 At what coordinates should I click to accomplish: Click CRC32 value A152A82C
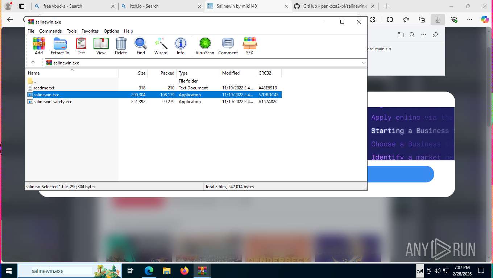[x=268, y=102]
